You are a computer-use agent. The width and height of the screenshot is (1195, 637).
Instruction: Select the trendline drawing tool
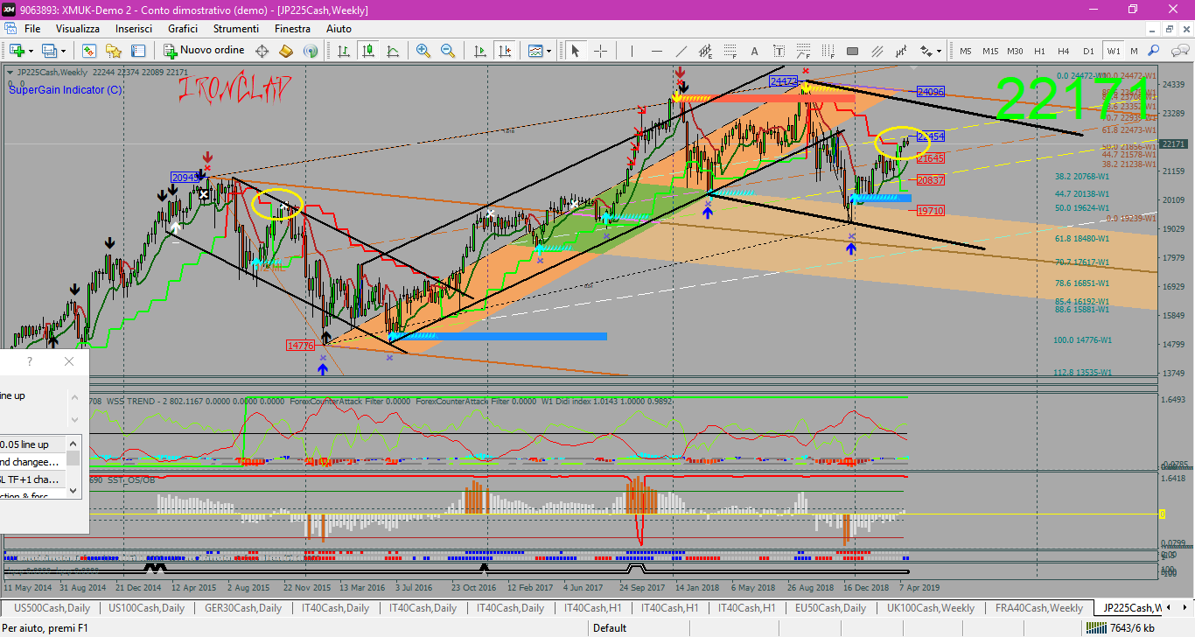[681, 51]
